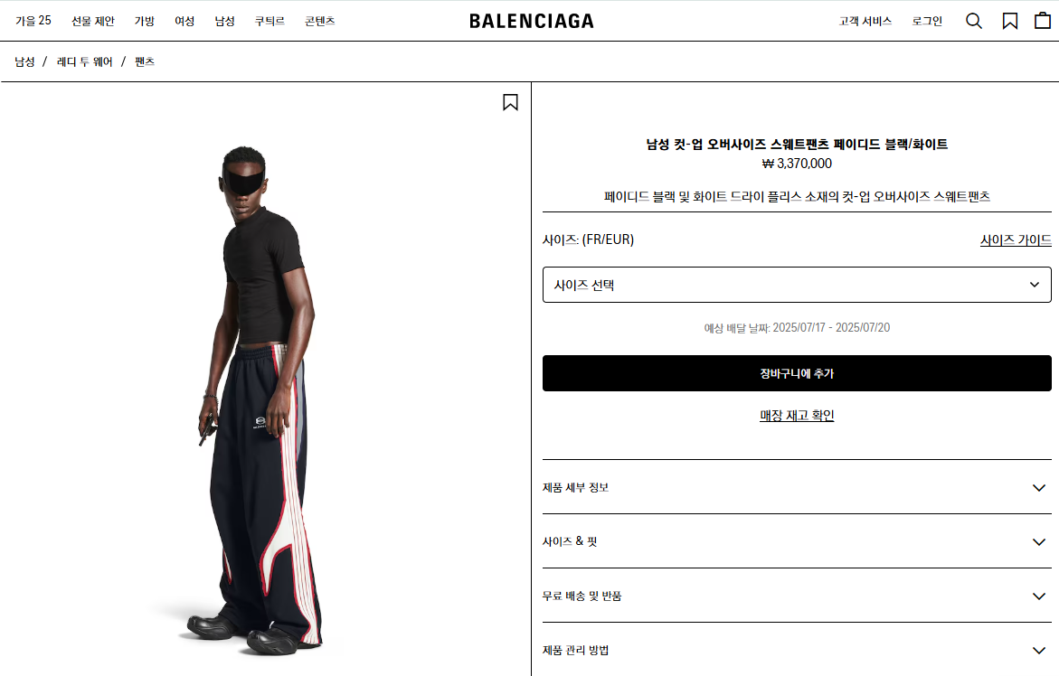
Task: Open the 사이즈 선택 dropdown
Action: tap(797, 285)
